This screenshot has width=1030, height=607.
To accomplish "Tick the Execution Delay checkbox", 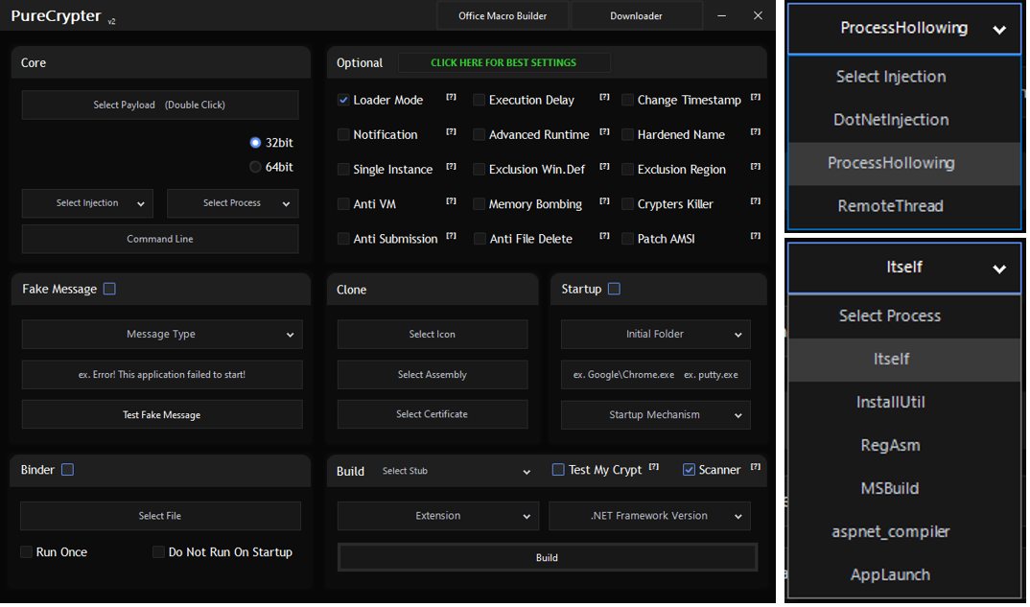I will 479,100.
